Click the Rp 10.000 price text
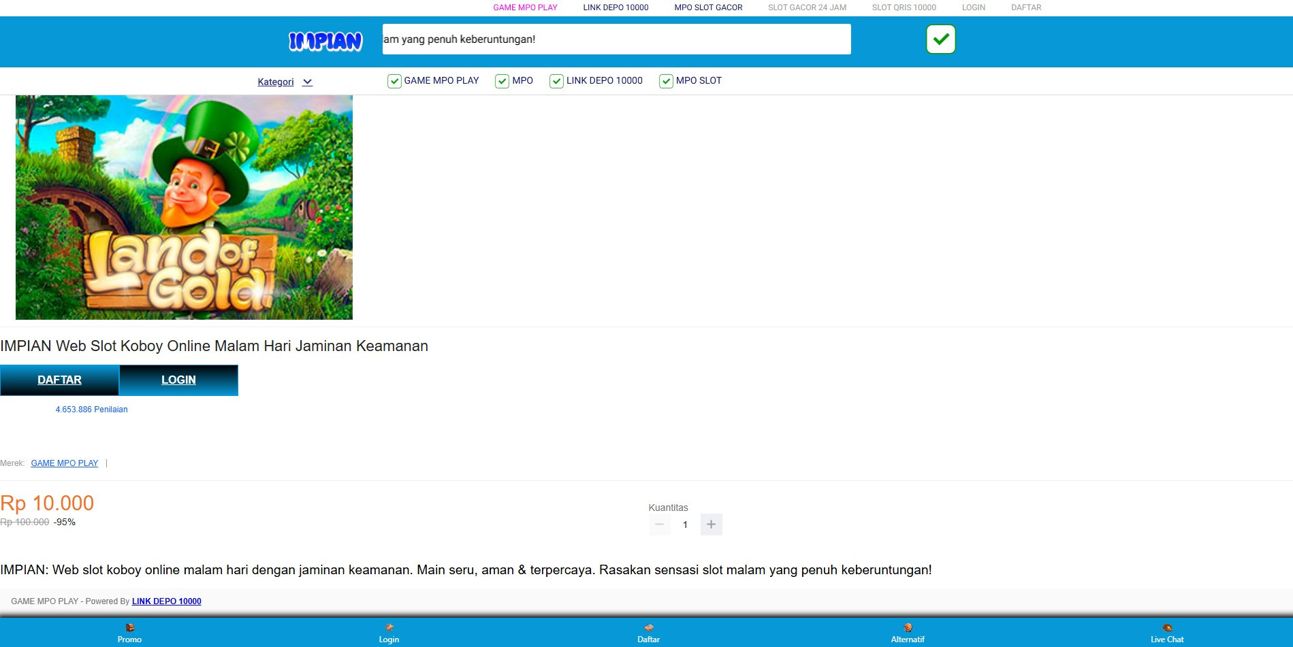This screenshot has width=1293, height=647. click(x=47, y=503)
